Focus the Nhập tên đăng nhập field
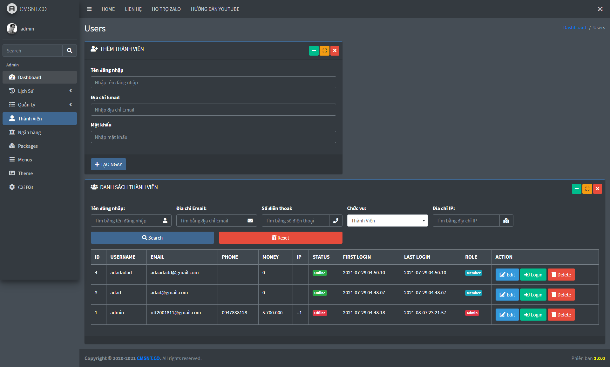 click(213, 83)
